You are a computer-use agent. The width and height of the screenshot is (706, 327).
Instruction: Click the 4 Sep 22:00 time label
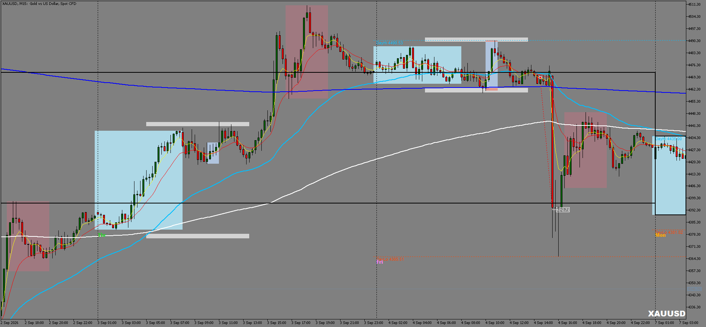tap(640, 323)
